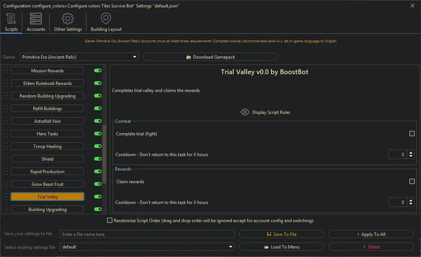
Task: Toggle off the Astralfall Vein script
Action: pos(98,121)
